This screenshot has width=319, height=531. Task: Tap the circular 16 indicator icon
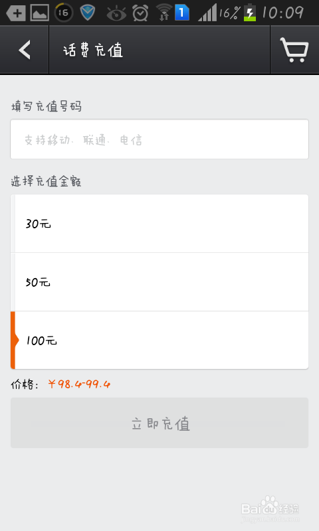coord(63,13)
